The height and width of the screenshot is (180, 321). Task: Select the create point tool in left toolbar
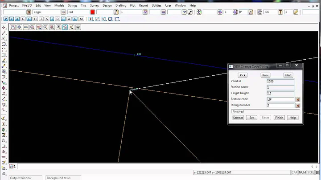4,27
